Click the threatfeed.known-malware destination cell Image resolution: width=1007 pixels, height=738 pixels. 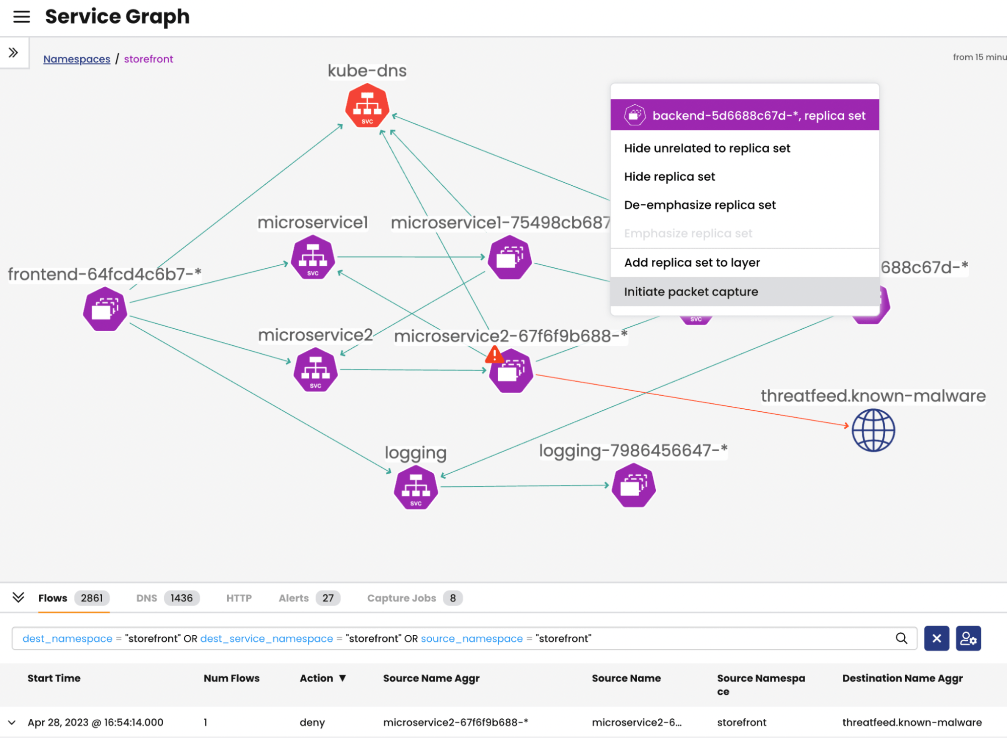[x=912, y=722]
